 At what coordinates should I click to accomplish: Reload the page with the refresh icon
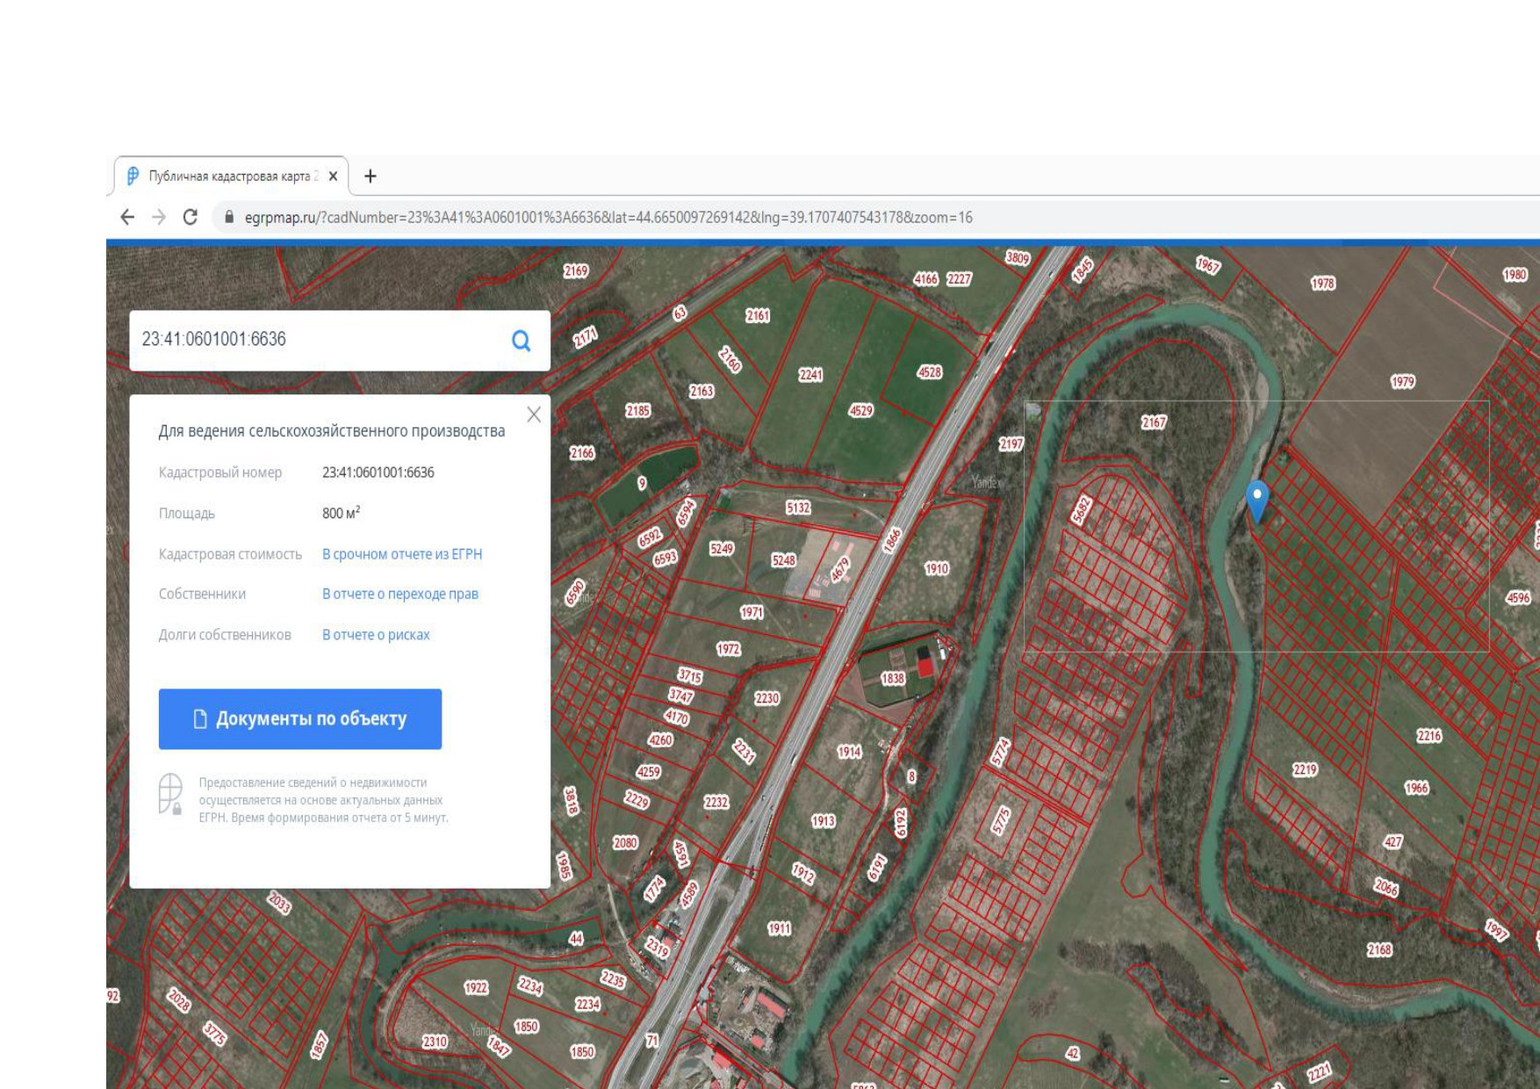coord(190,217)
